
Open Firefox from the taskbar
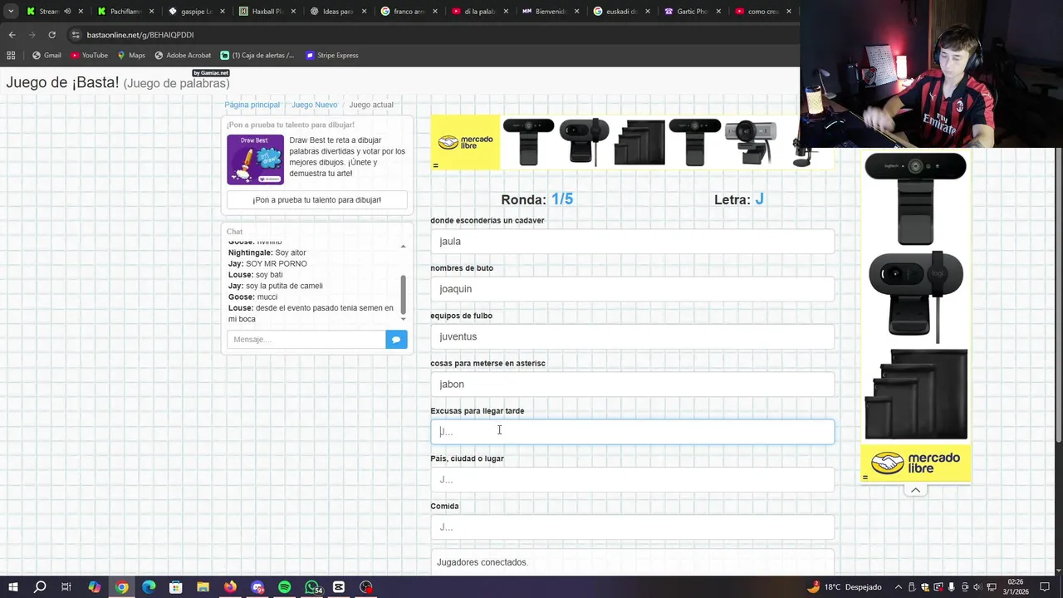pos(230,587)
